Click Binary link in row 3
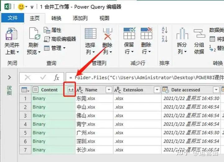The height and width of the screenshot is (162, 224). pos(39,116)
